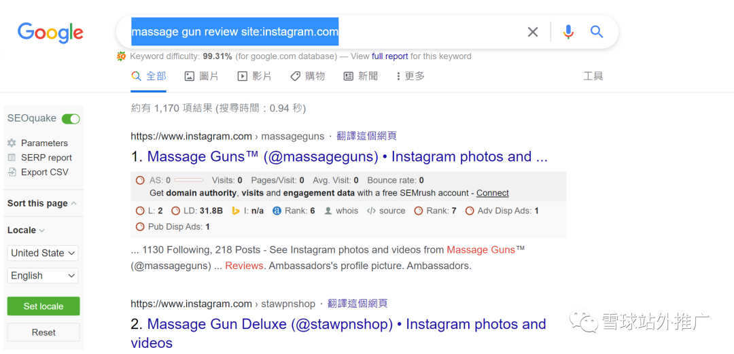Click the AS score icon
Screen dimensions: 734x354
(140, 180)
